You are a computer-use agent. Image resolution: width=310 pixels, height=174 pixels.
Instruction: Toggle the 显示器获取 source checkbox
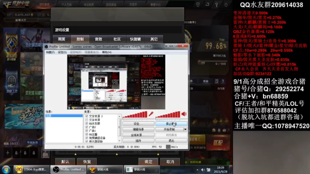pyautogui.click(x=86, y=142)
